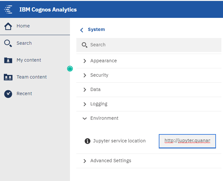Click the IBM Cognos Analytics title
Screen dimensions: 223x181
tap(48, 10)
